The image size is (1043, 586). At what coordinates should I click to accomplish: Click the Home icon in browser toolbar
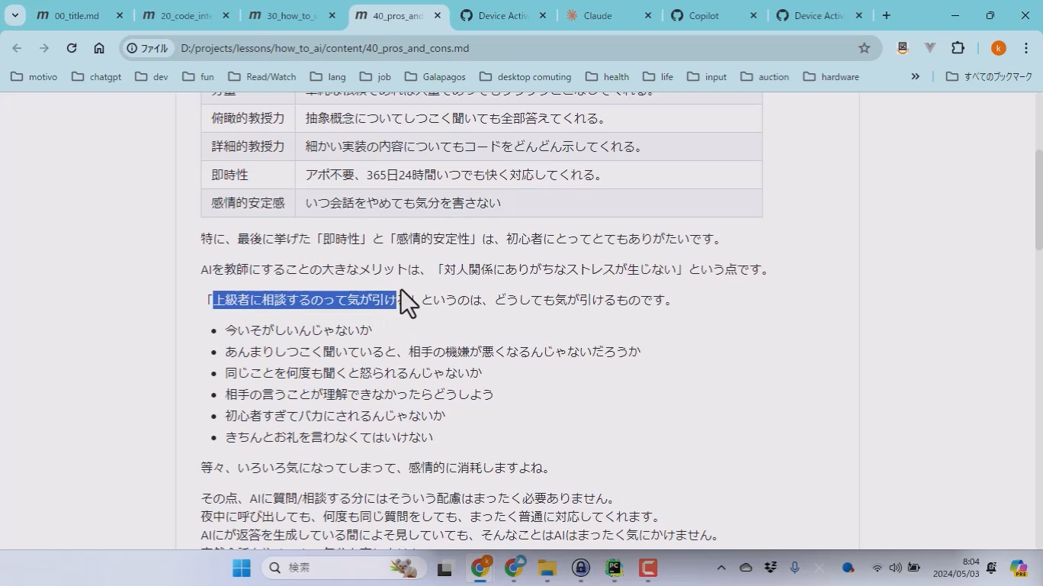click(99, 48)
